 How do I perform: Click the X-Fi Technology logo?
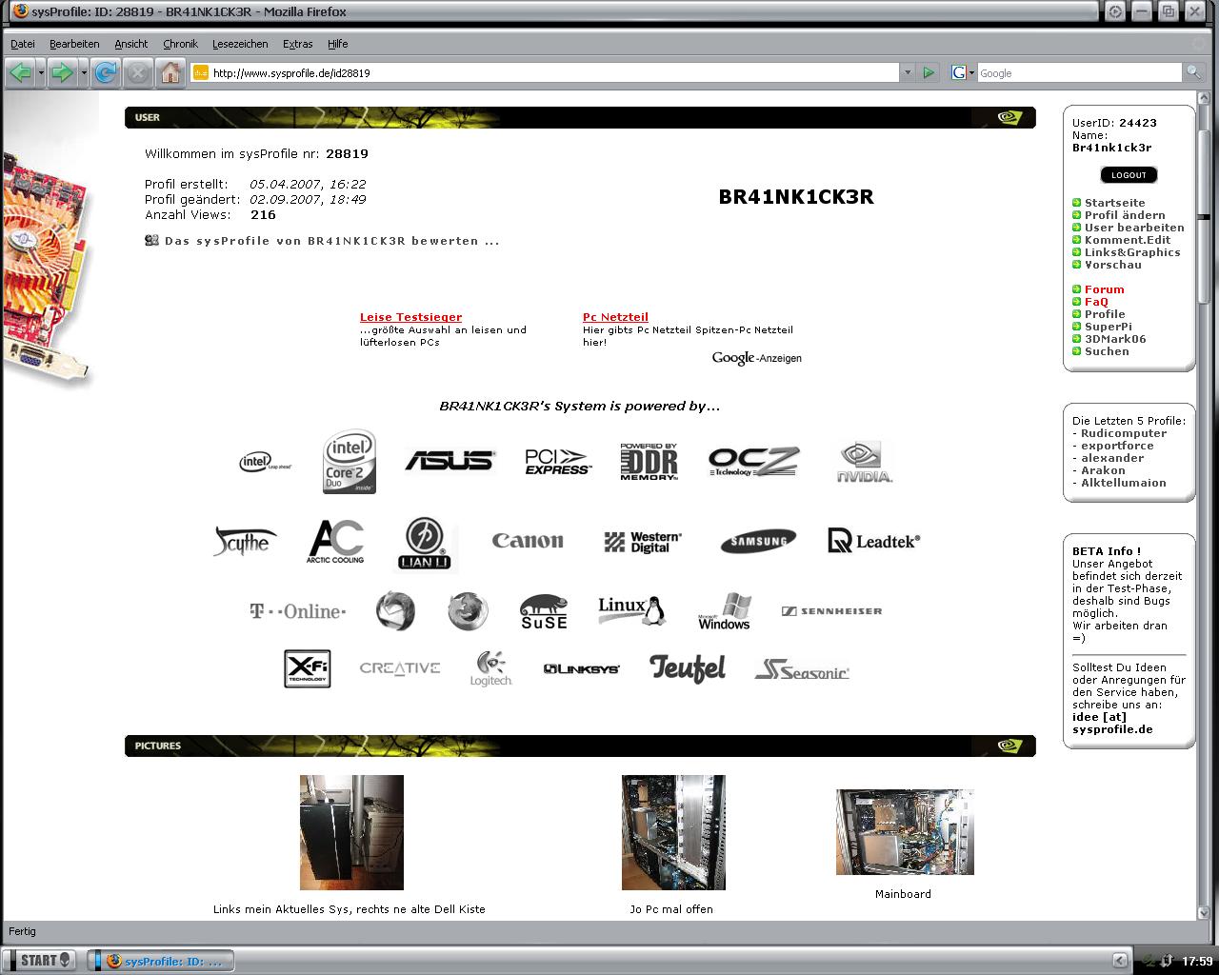click(308, 668)
